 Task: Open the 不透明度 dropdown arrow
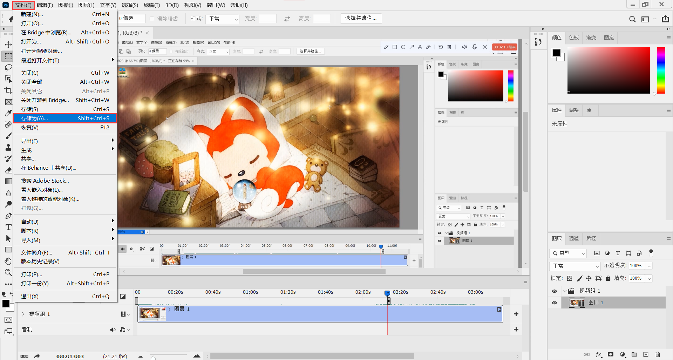click(x=649, y=266)
